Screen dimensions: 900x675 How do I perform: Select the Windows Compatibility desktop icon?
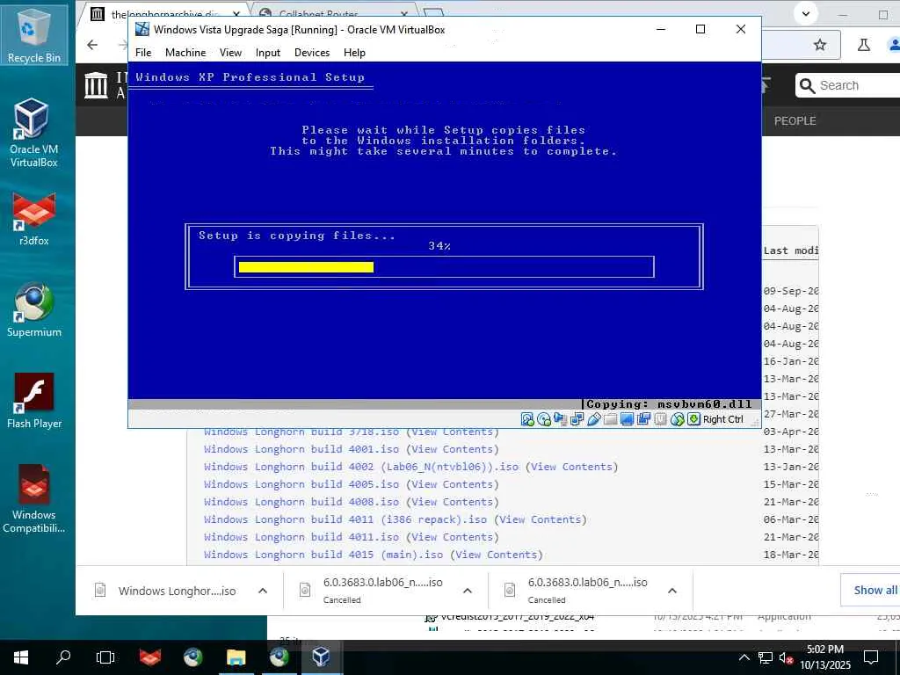tap(34, 499)
